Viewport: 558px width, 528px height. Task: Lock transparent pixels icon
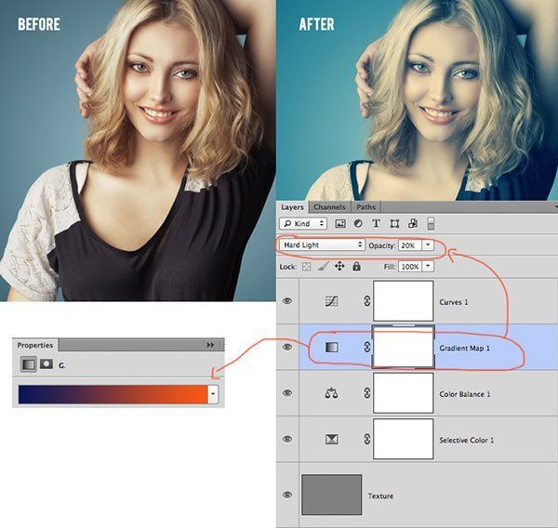(306, 267)
